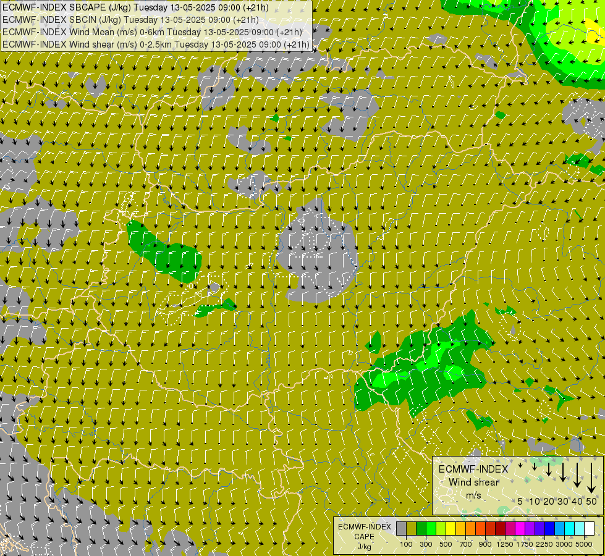605x556 pixels.
Task: Click the 20 m/s wind shear arrow
Action: 549,469
